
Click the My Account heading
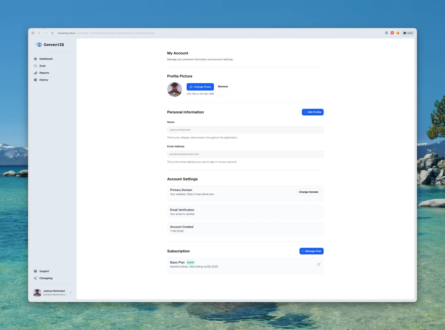[x=178, y=53]
